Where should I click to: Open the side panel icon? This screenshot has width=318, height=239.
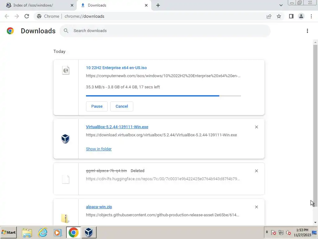[x=291, y=16]
